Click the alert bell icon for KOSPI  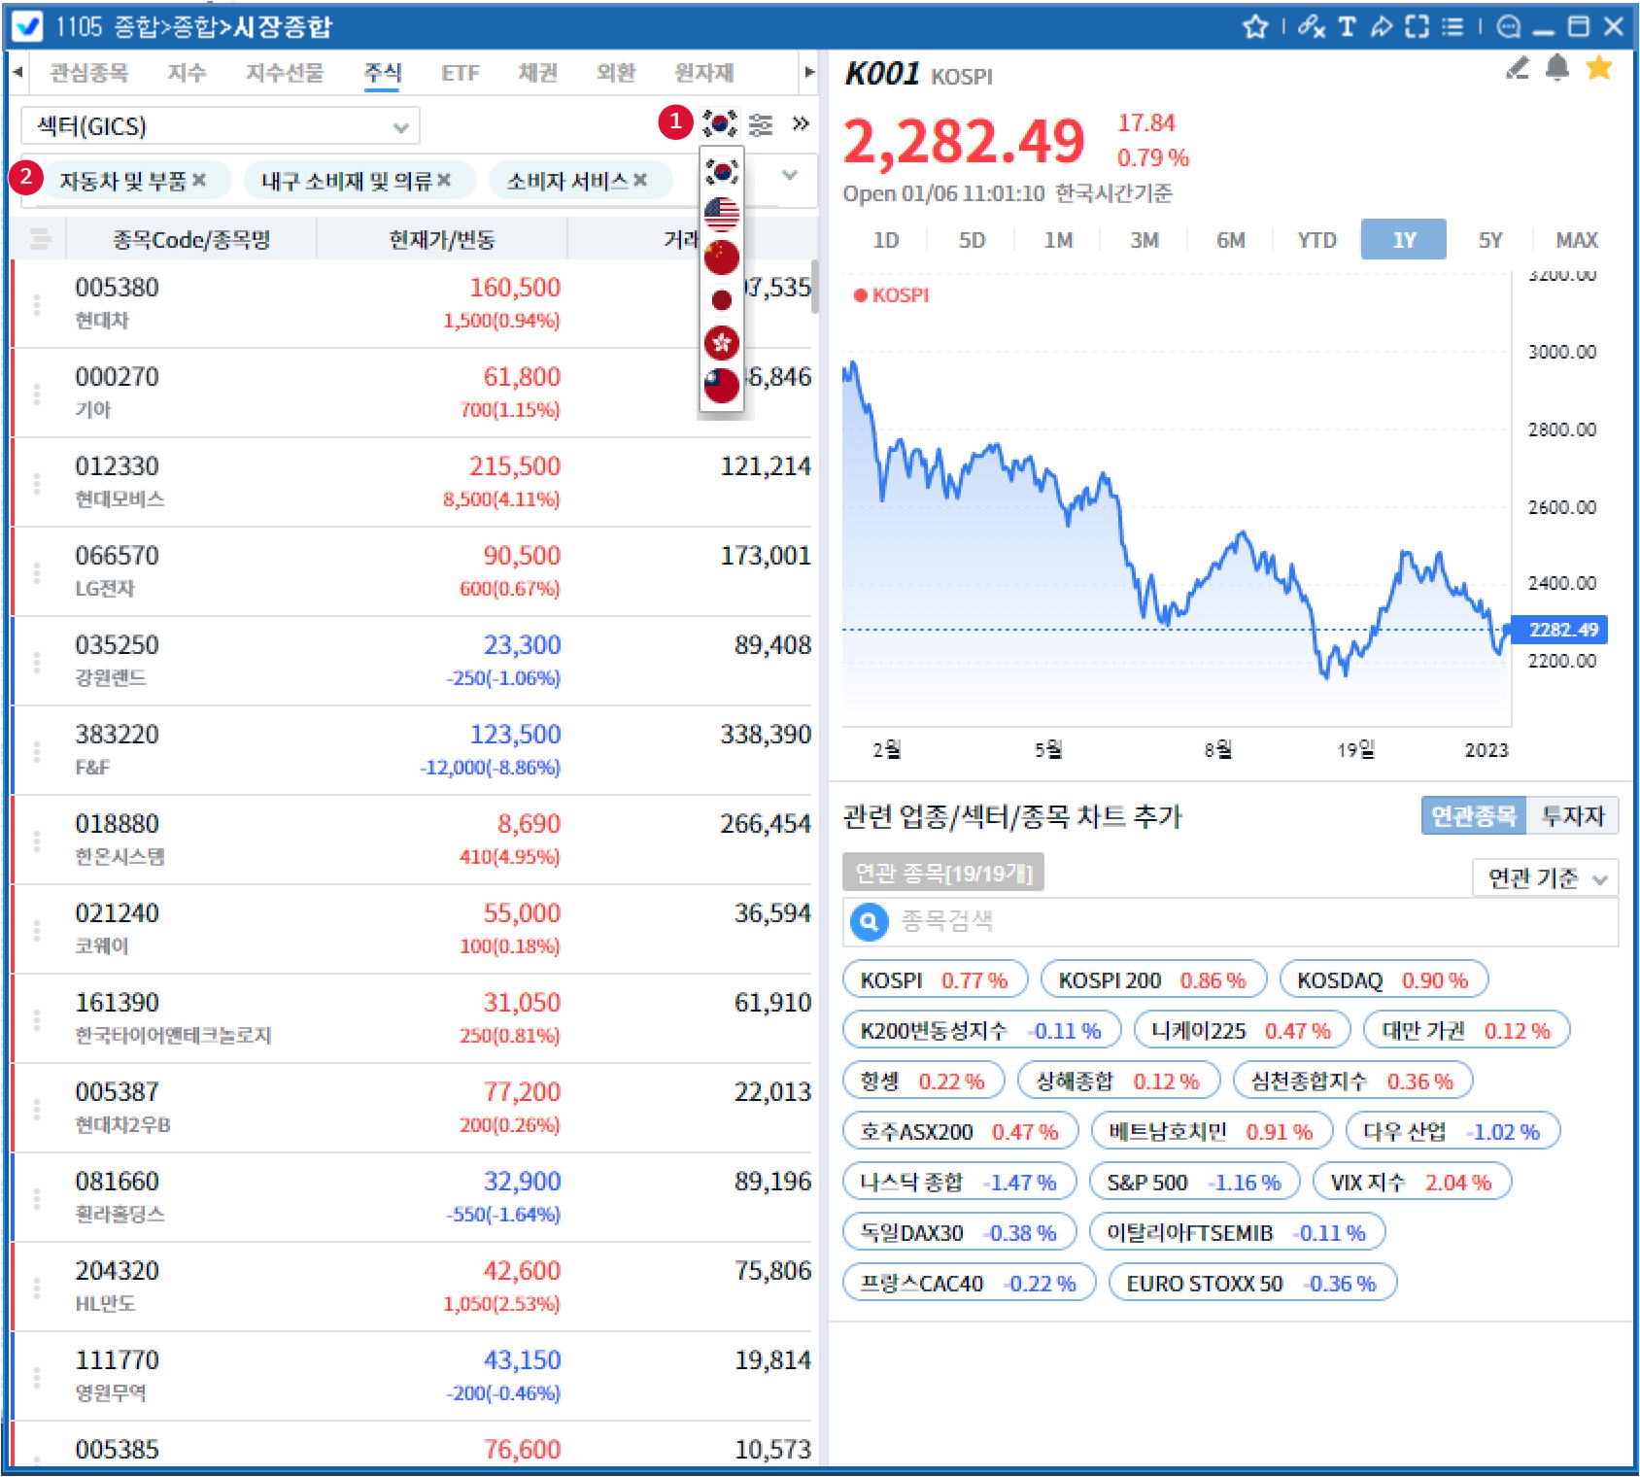[1556, 68]
